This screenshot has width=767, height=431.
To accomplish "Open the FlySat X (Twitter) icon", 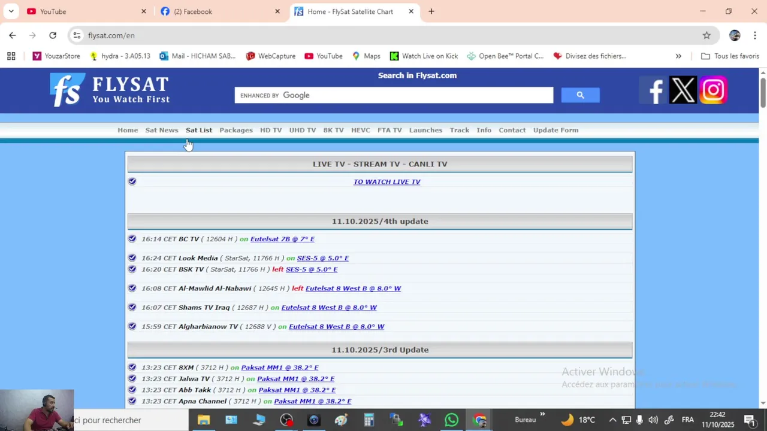I will click(x=683, y=90).
